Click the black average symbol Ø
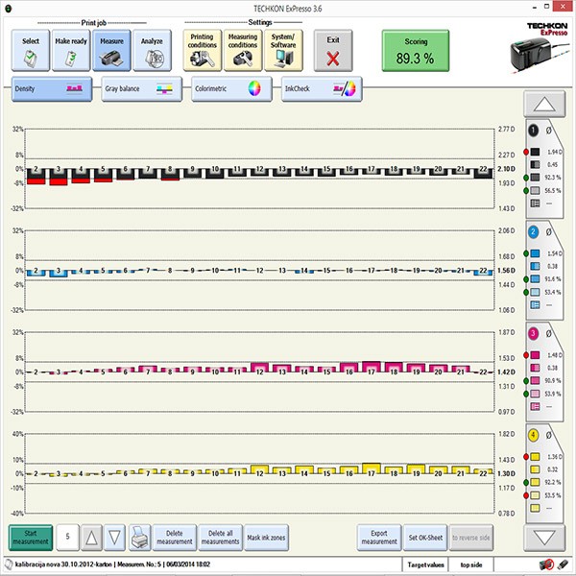576x576 pixels. pyautogui.click(x=548, y=130)
